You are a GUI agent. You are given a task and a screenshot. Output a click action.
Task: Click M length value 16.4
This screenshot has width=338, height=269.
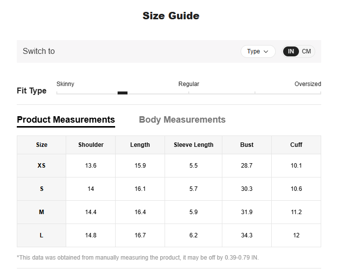[140, 212]
